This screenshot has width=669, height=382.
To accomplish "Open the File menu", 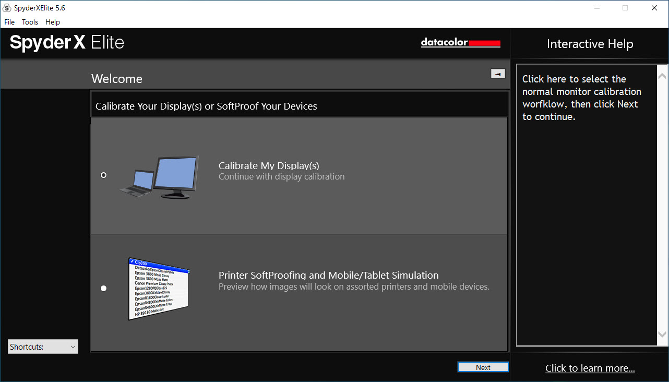I will point(9,22).
